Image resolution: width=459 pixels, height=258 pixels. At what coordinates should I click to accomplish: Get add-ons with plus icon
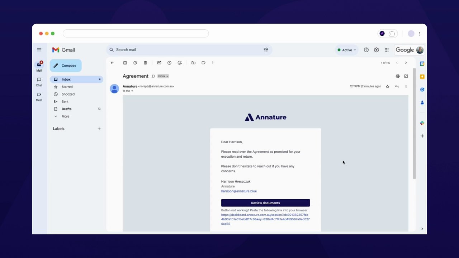422,136
